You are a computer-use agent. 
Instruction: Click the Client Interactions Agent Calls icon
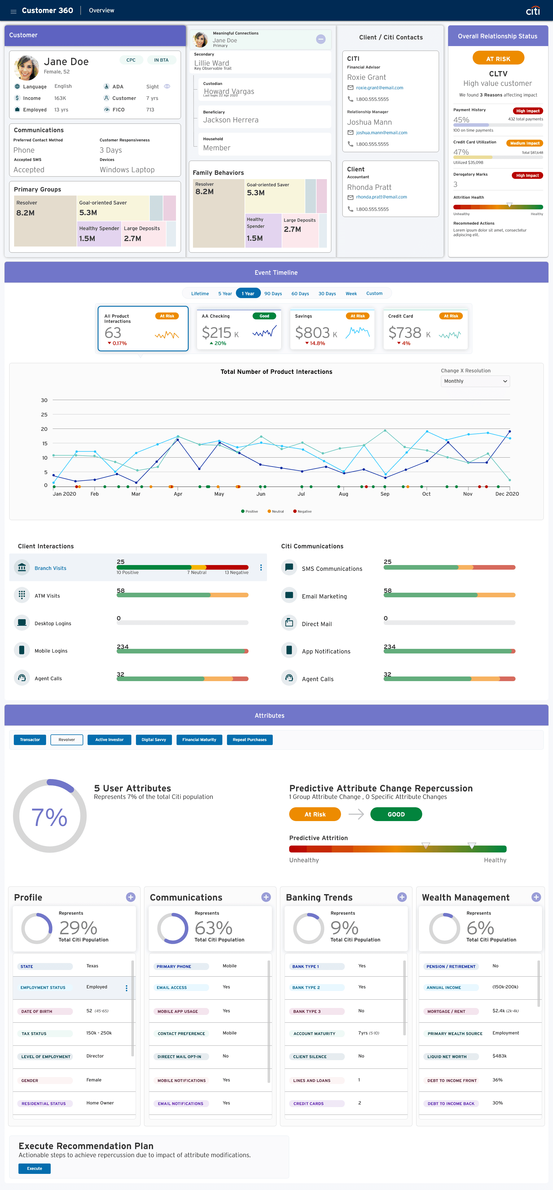22,678
